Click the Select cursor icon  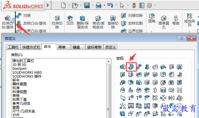coord(122,5)
